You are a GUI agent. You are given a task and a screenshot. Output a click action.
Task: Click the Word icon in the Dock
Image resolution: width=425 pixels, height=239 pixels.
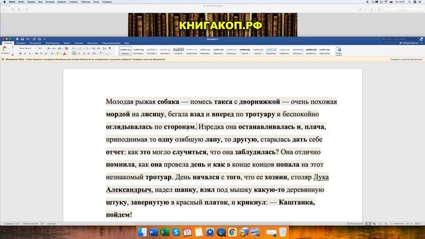[x=153, y=232]
